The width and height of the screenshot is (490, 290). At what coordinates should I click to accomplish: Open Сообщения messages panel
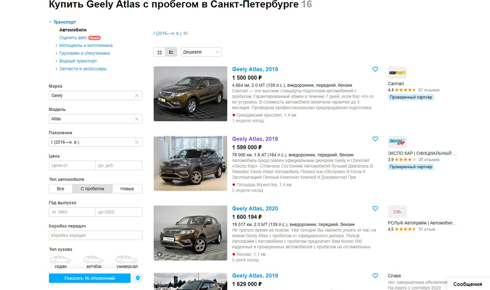pyautogui.click(x=468, y=284)
